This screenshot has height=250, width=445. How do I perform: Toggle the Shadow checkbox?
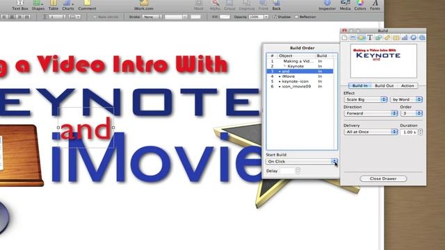click(x=275, y=17)
